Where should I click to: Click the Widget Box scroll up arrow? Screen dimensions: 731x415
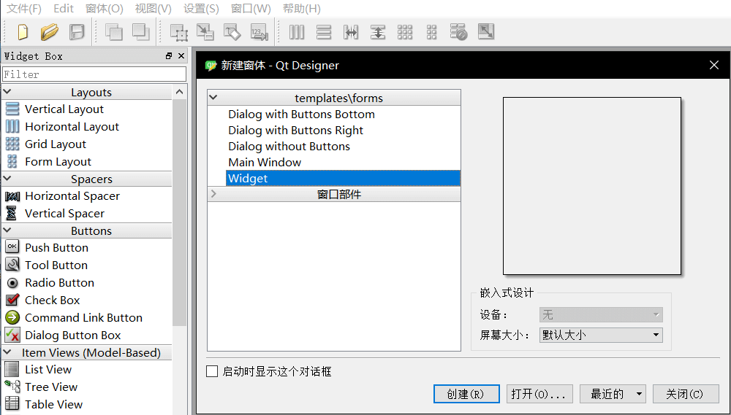click(x=180, y=92)
